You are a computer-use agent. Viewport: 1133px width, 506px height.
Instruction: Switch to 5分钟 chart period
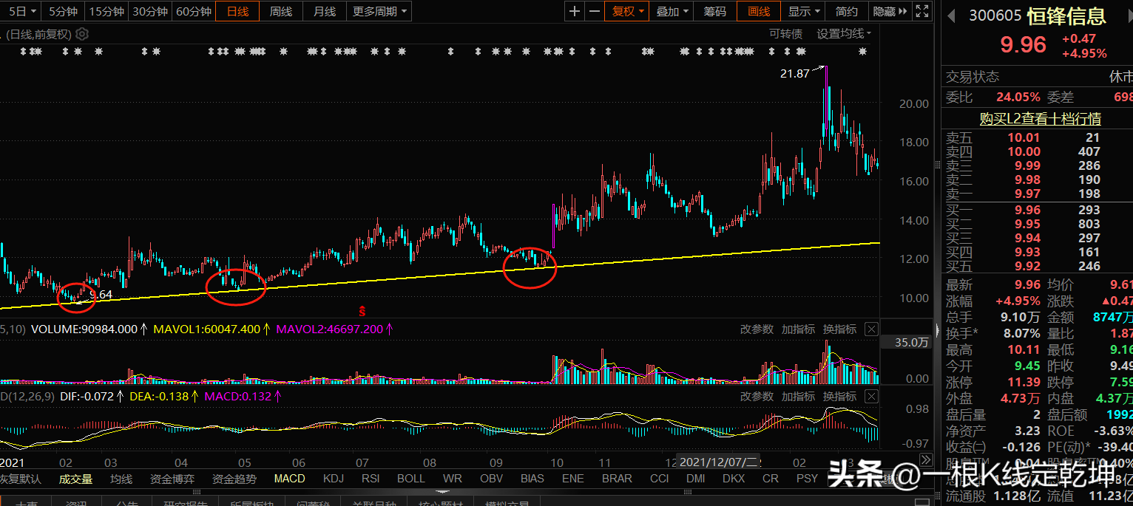point(62,11)
